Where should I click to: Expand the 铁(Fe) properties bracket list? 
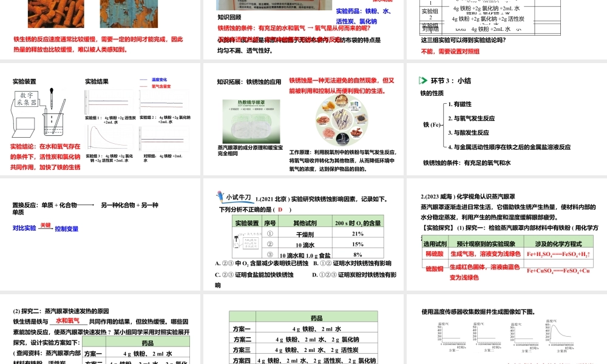[433, 125]
